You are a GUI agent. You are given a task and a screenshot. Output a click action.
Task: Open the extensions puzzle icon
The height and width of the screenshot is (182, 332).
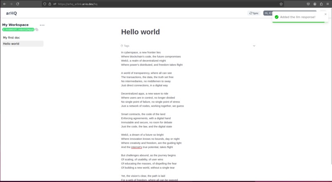tap(321, 4)
